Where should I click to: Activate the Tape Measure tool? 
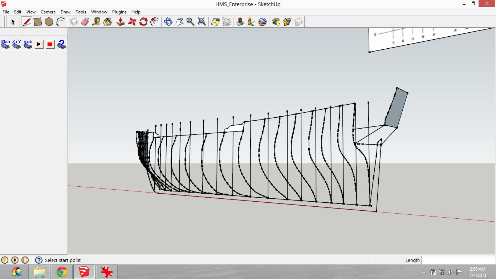(96, 22)
